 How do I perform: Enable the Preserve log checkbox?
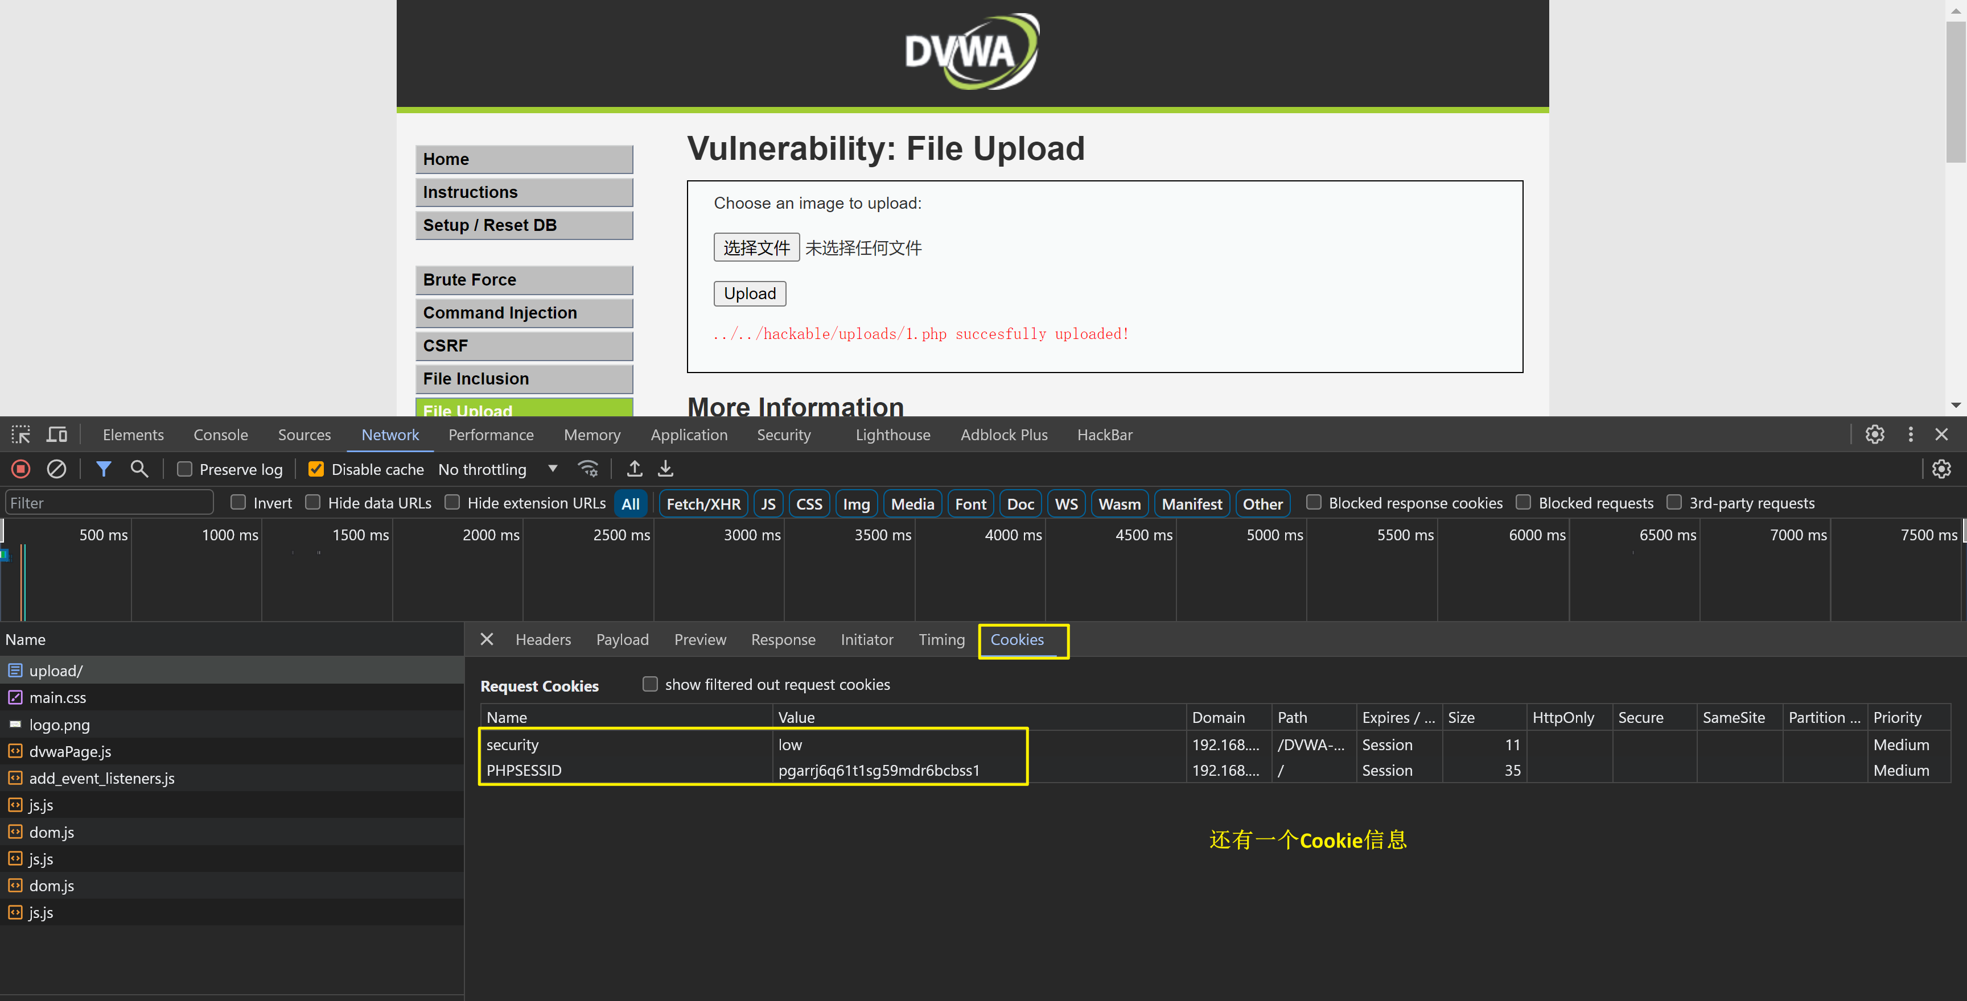185,469
